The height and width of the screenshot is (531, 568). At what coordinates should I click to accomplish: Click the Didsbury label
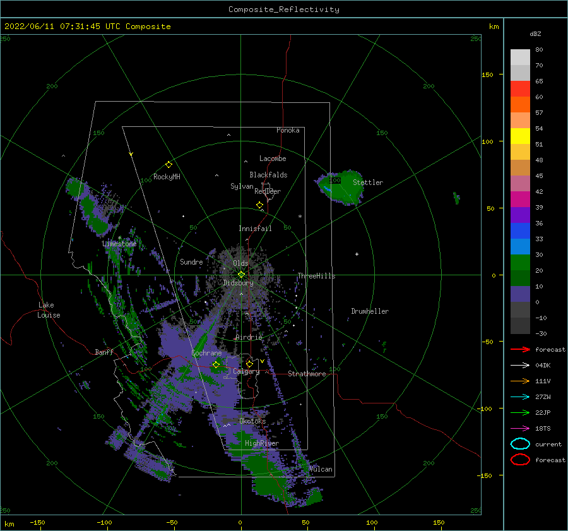(238, 283)
